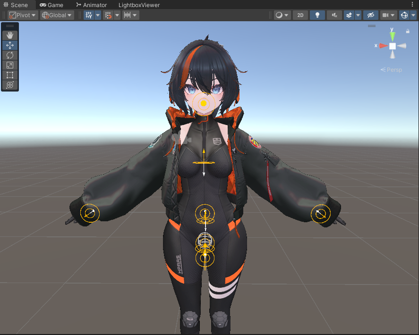Switch to the Scene tab
This screenshot has width=419, height=335.
coord(16,5)
